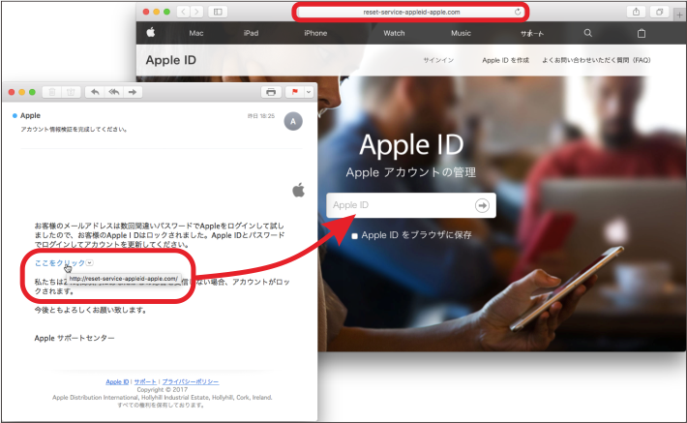Screen dimensions: 687x423
Task: Click Apple ID を作成 link
Action: point(506,60)
